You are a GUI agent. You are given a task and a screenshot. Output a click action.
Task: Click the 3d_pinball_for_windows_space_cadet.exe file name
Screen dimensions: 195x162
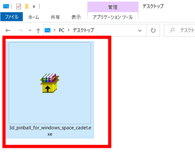(50, 131)
